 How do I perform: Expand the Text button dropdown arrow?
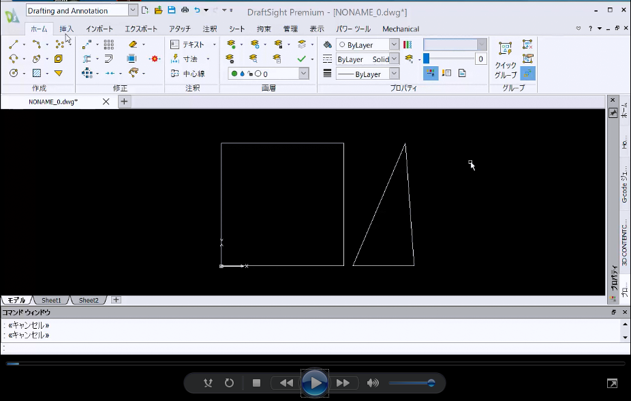pyautogui.click(x=214, y=44)
